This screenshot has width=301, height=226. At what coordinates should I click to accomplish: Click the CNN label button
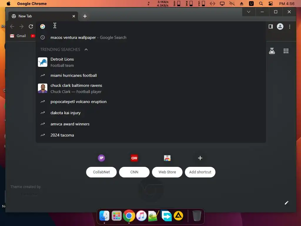click(x=134, y=172)
